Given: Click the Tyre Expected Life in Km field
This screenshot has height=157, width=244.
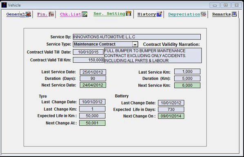Looking at the screenshot, I should (92, 116).
